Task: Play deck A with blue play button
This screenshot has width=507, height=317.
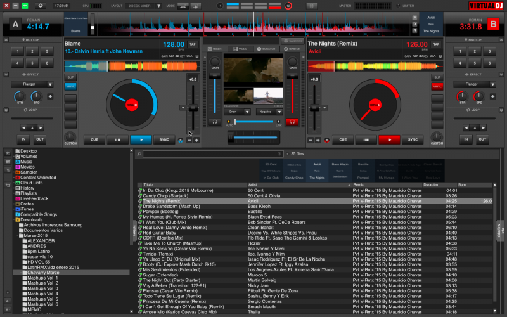Action: pyautogui.click(x=141, y=139)
